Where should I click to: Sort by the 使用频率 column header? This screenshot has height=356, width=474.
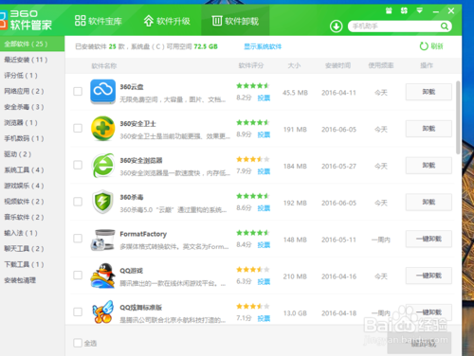click(381, 65)
